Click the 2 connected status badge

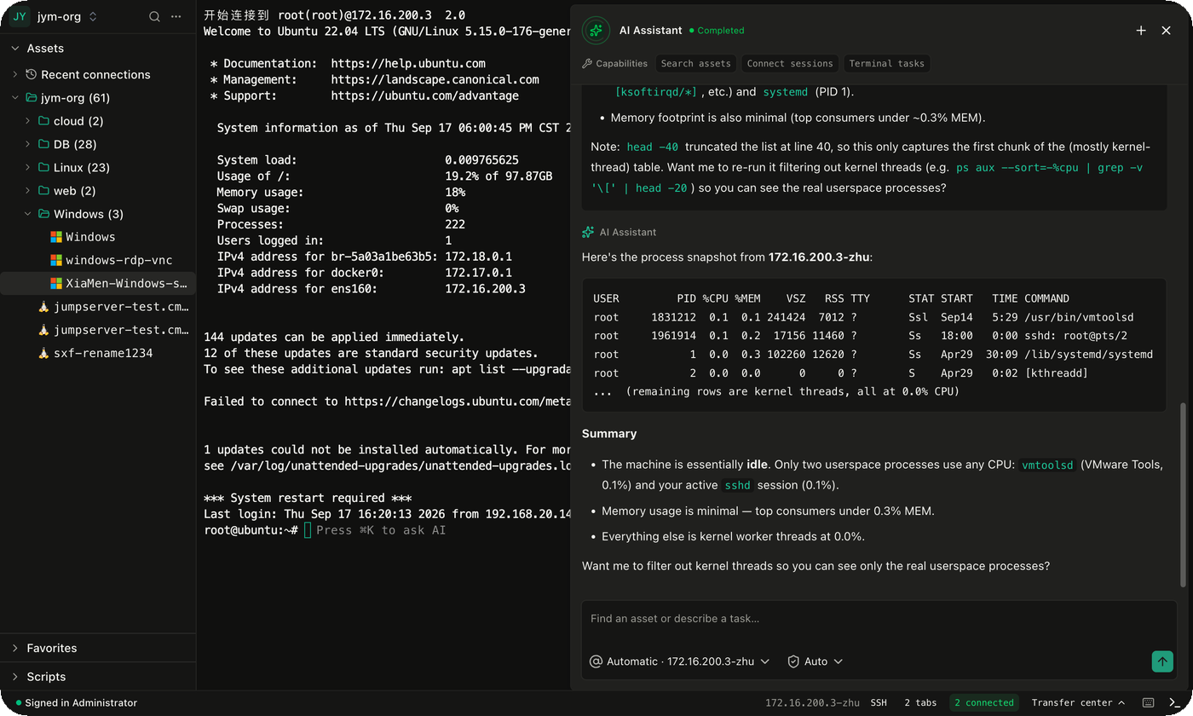[984, 702]
